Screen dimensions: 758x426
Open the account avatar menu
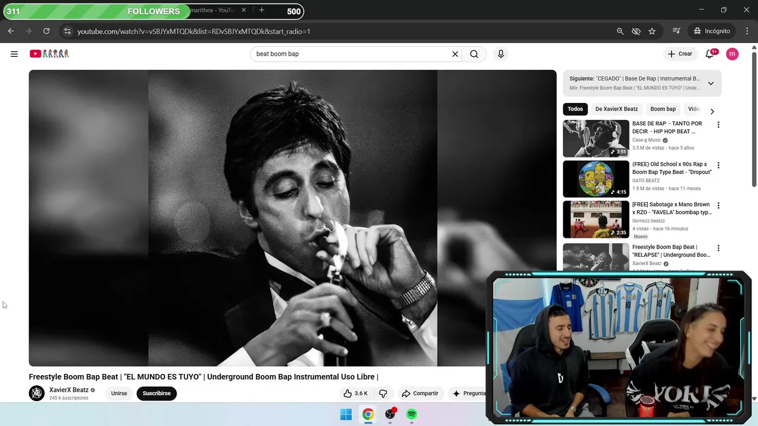tap(733, 54)
